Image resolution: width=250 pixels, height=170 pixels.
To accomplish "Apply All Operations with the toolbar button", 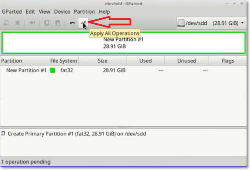I will 83,23.
